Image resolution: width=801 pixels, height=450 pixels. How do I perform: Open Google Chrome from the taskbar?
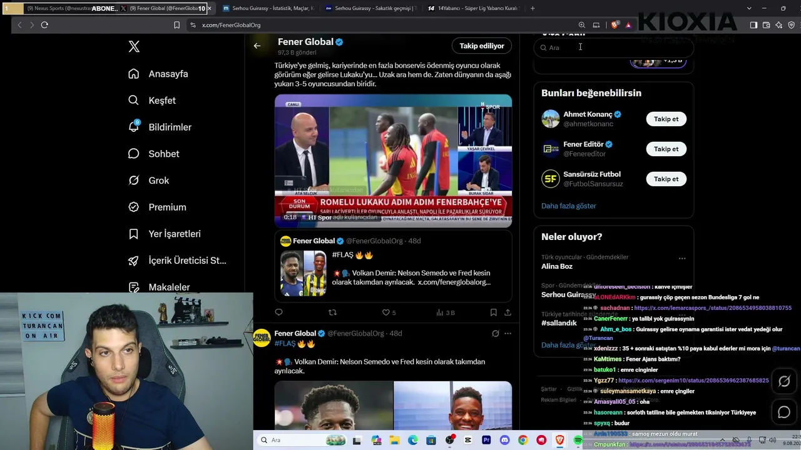pos(523,440)
